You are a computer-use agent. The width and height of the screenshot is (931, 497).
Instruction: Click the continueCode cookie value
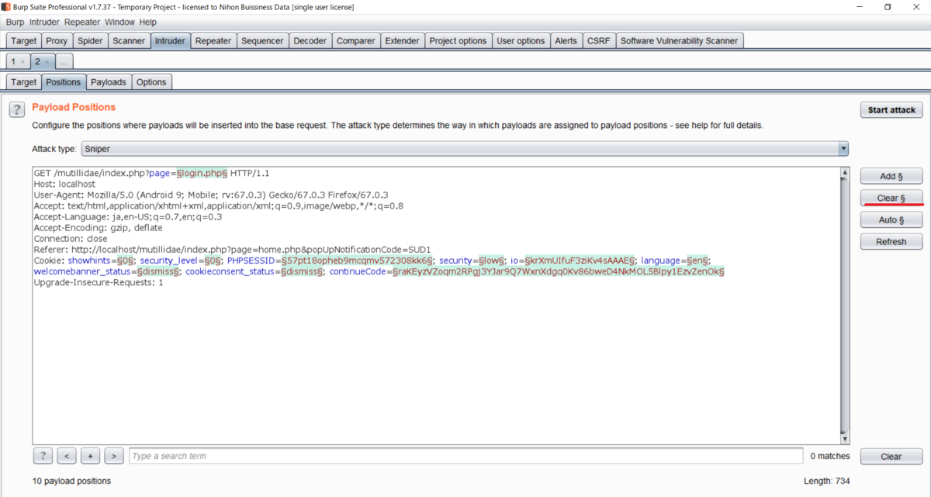(558, 271)
